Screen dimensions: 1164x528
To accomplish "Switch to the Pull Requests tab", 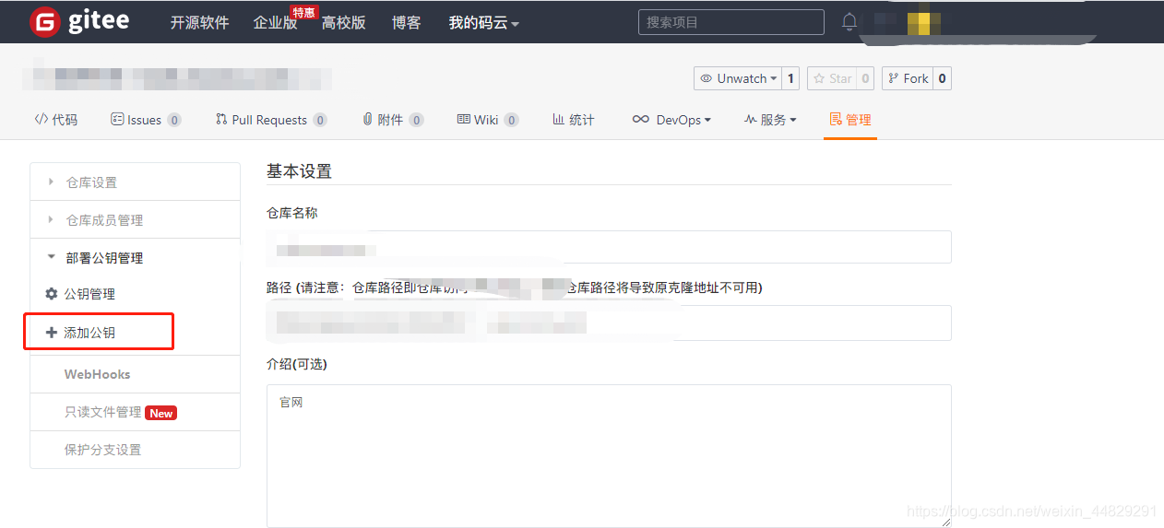I will tap(271, 120).
